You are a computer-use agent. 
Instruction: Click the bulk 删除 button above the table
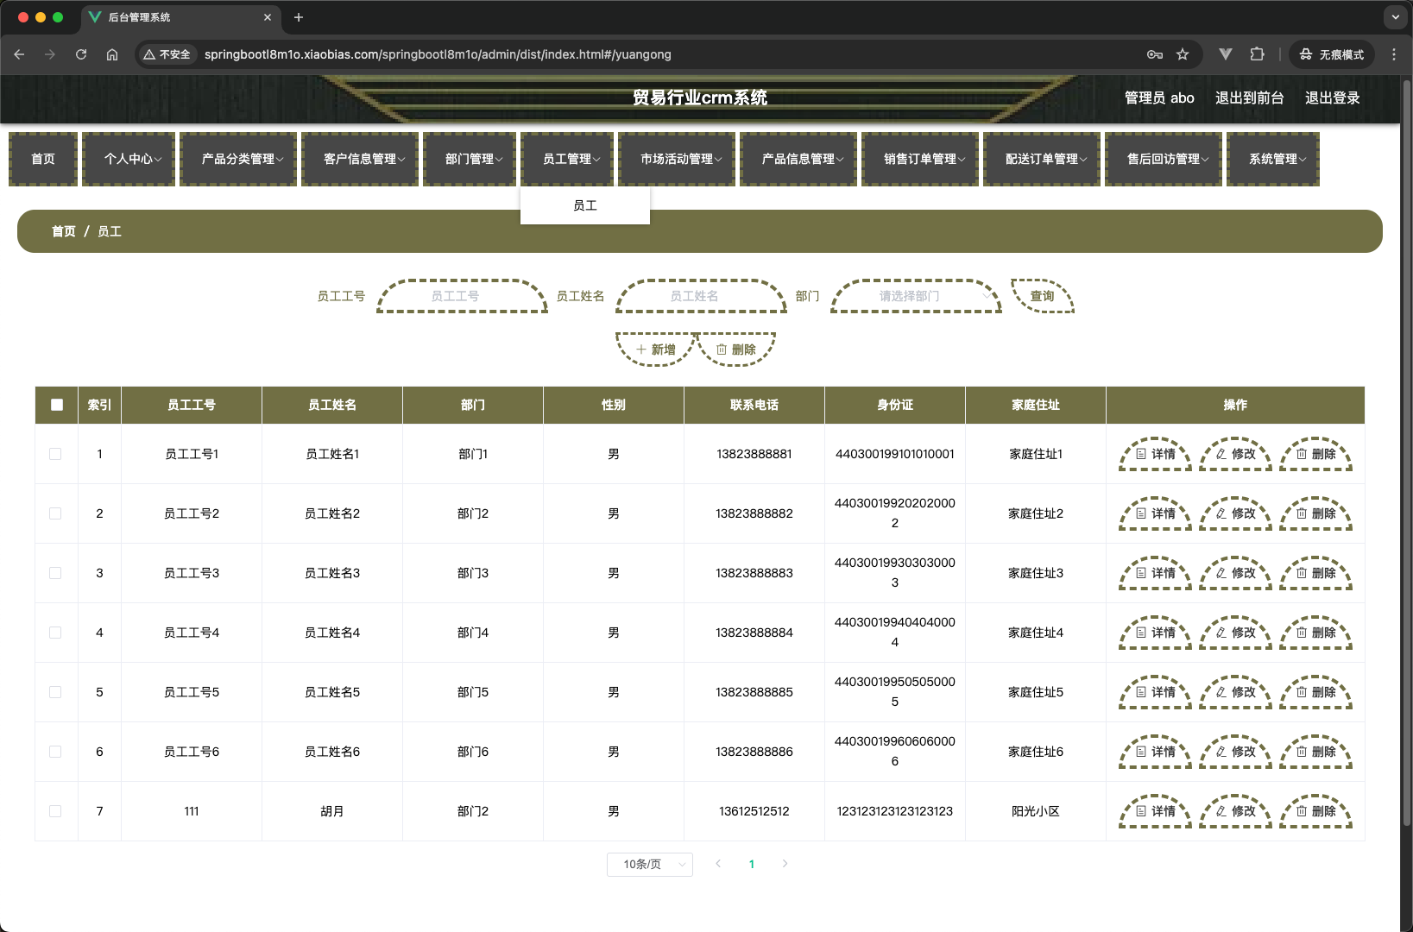click(736, 349)
